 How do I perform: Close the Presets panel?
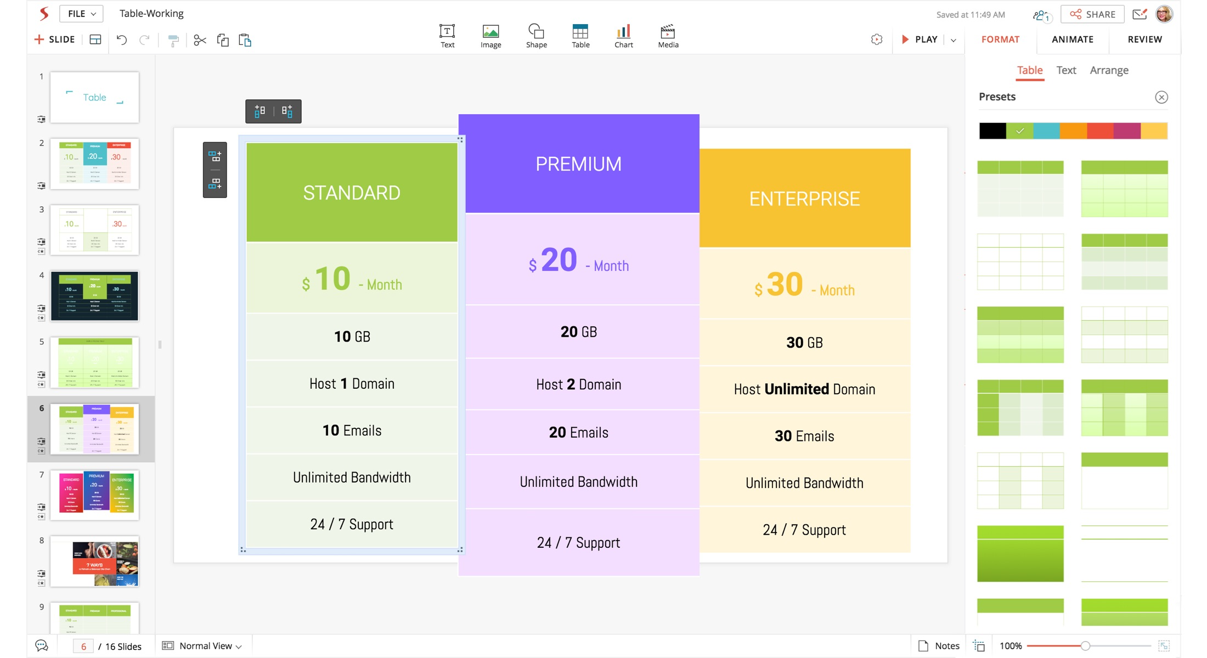[1161, 97]
